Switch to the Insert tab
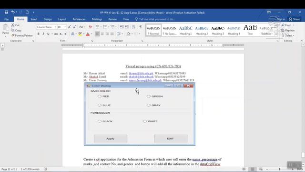 34,19
